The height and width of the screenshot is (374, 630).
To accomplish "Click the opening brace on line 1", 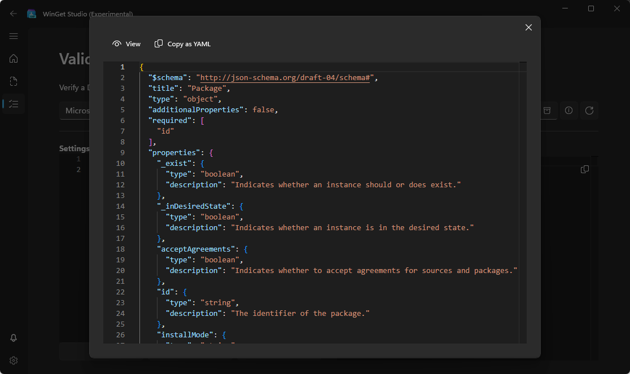I will 142,67.
